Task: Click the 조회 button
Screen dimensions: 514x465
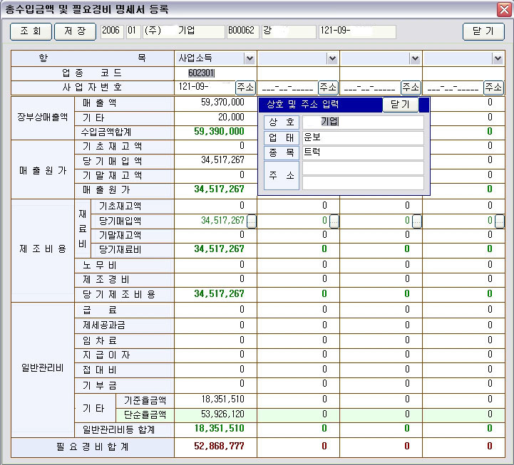Action: coord(31,31)
